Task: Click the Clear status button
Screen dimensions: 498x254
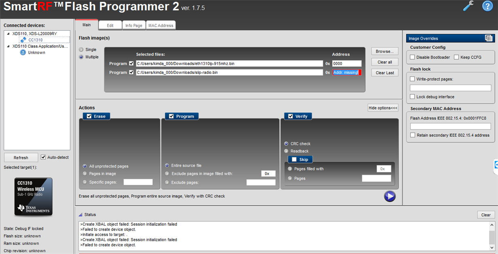Action: pyautogui.click(x=486, y=215)
